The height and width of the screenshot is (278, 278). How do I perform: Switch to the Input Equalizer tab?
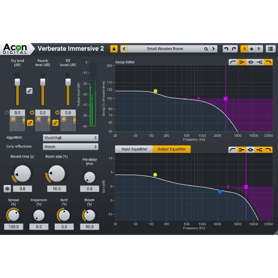pyautogui.click(x=134, y=149)
